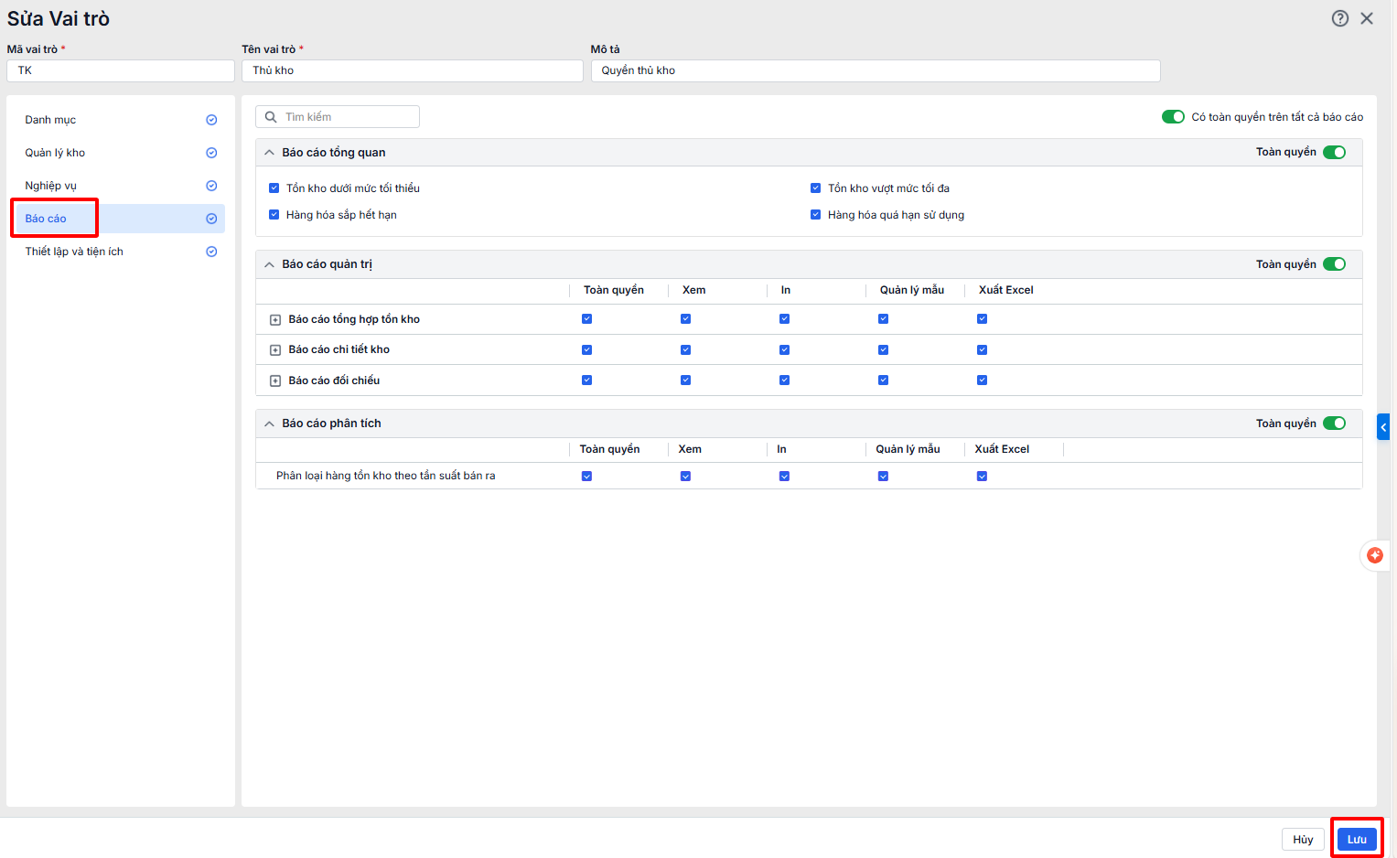This screenshot has width=1397, height=858.
Task: Open the blue side panel arrow tab
Action: pyautogui.click(x=1383, y=427)
